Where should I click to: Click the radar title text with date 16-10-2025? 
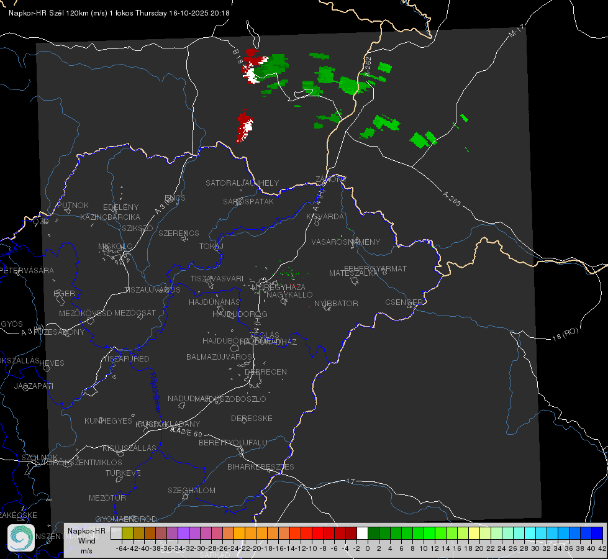(119, 13)
